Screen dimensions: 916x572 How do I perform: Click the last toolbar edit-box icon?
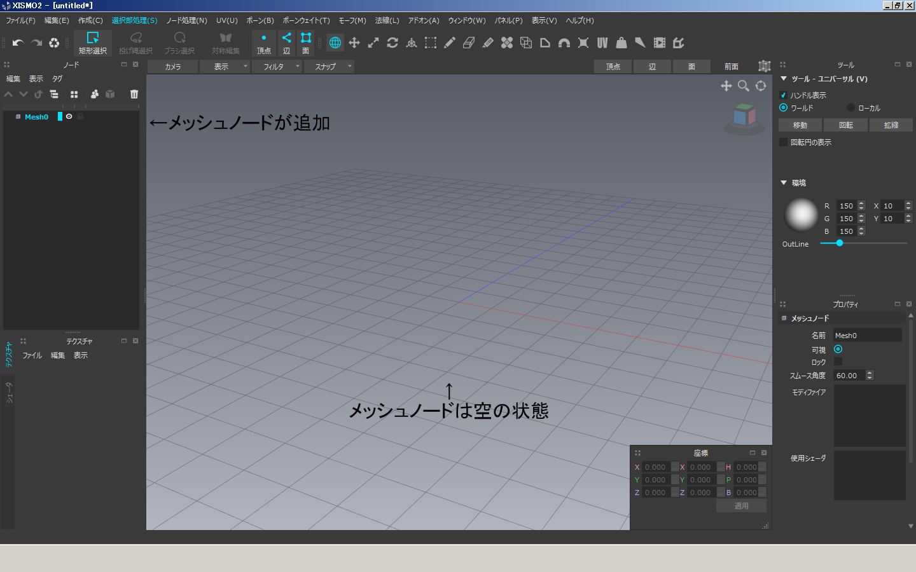(679, 43)
